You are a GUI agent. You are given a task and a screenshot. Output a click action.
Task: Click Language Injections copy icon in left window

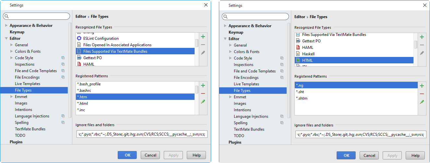click(x=63, y=116)
